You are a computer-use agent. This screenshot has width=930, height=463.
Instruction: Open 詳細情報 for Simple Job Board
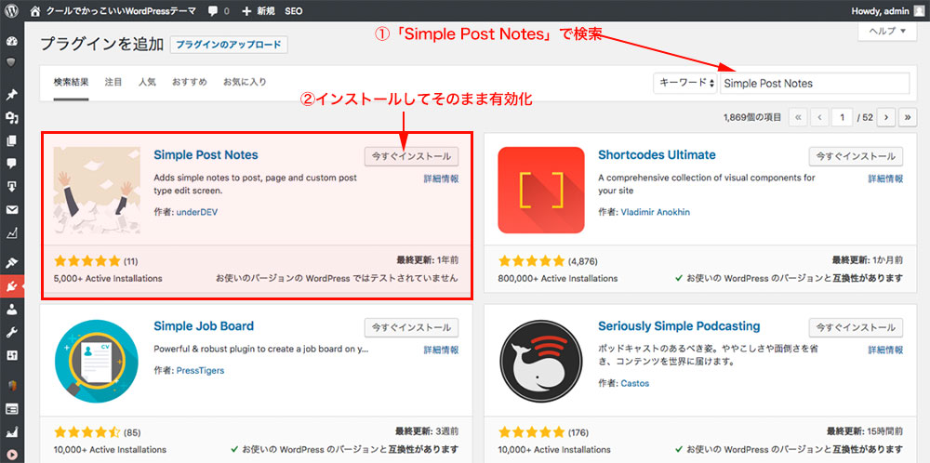(x=441, y=350)
